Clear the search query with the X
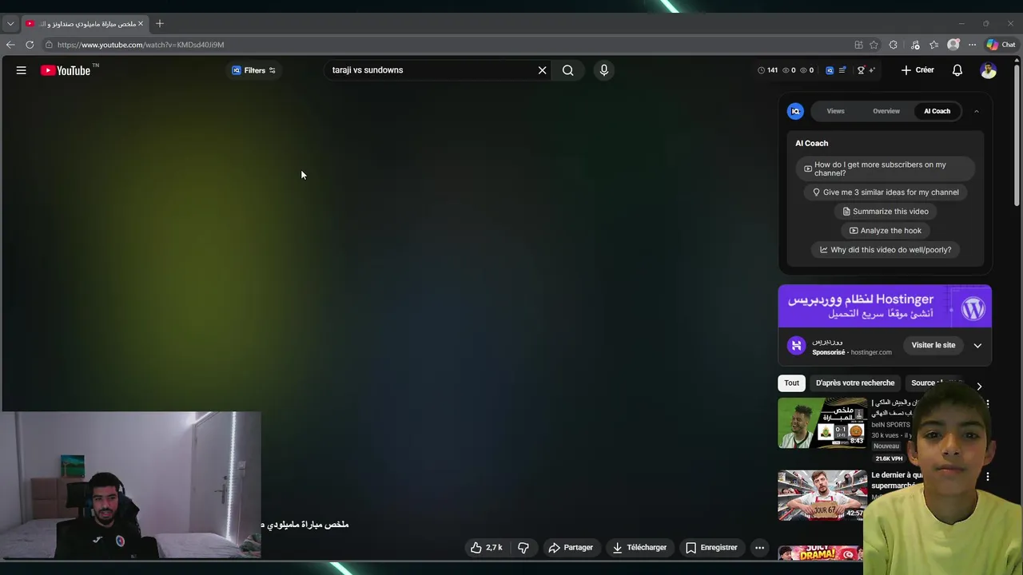 point(542,70)
